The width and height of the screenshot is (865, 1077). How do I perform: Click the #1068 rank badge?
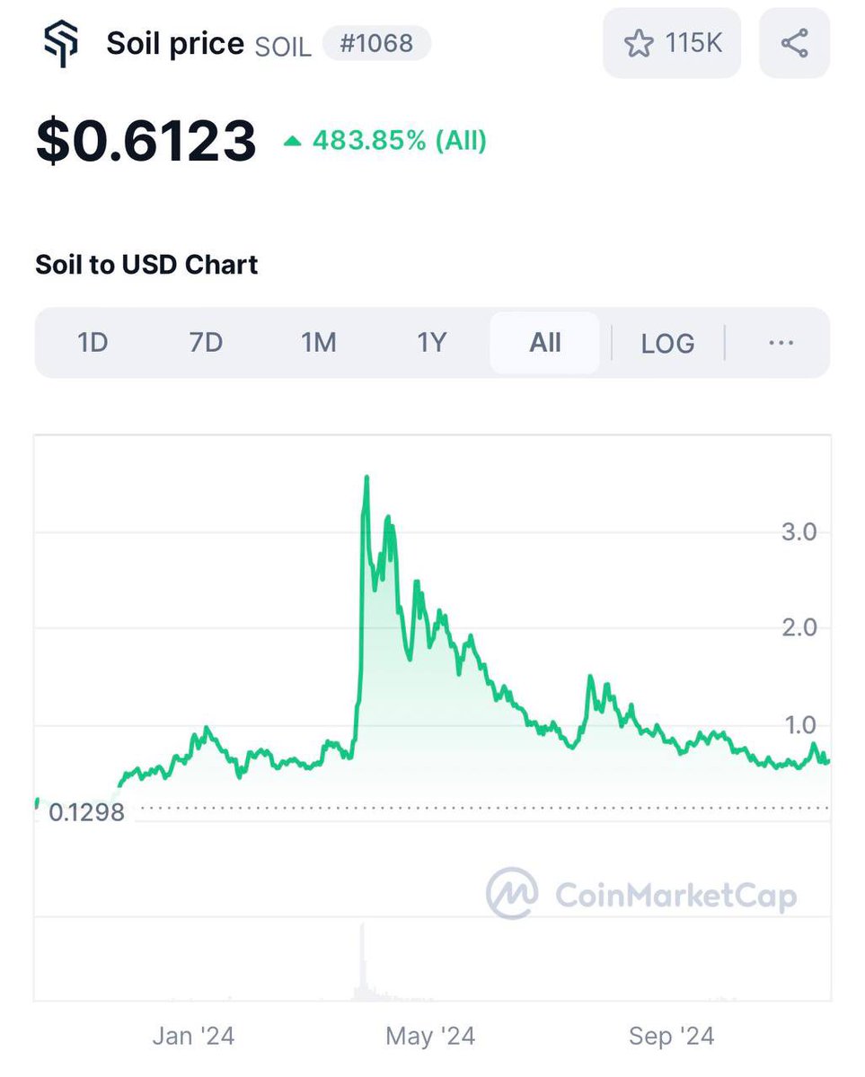[x=376, y=43]
